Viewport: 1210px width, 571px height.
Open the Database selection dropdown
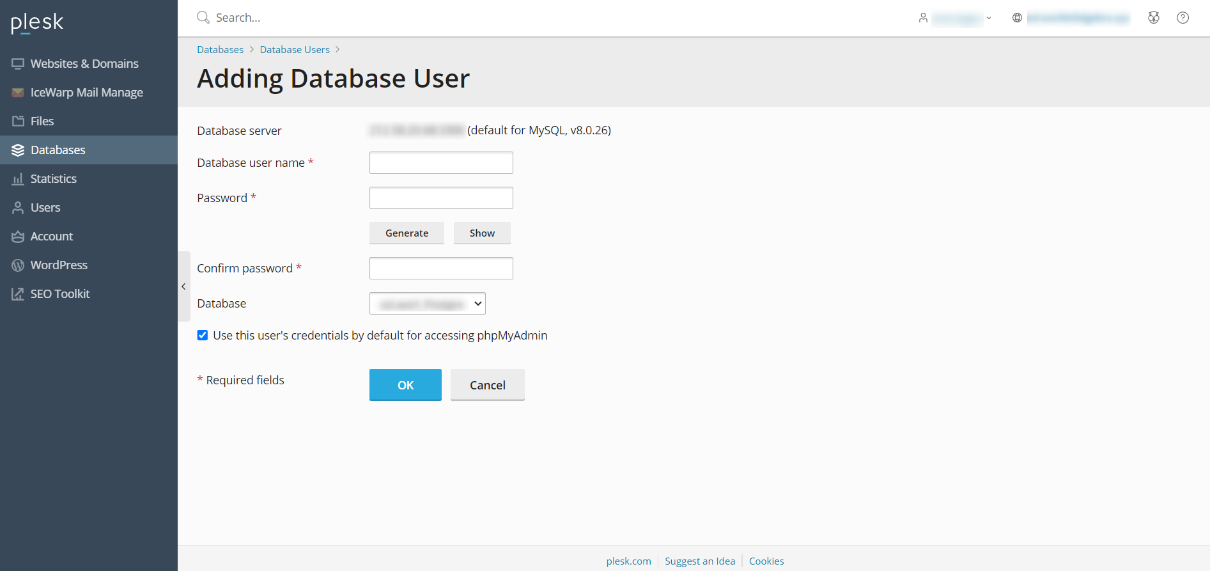(427, 304)
